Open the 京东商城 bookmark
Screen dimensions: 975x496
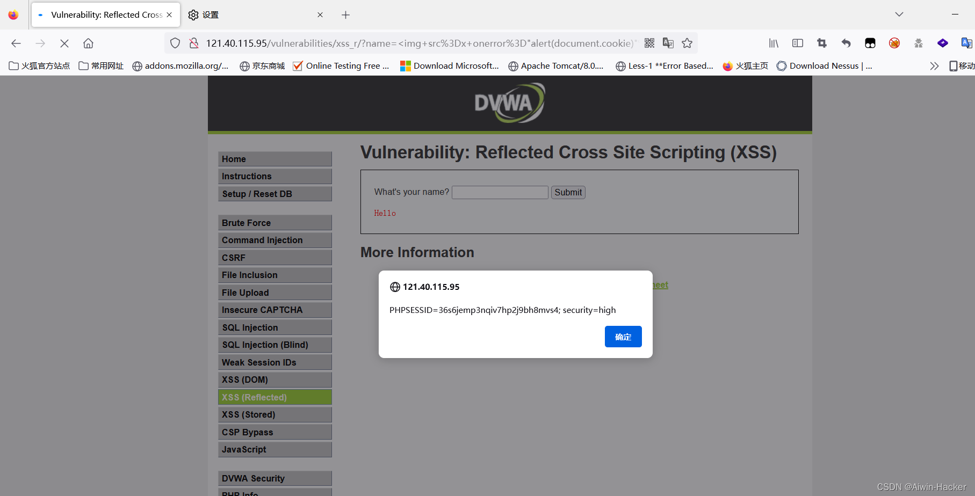(262, 66)
